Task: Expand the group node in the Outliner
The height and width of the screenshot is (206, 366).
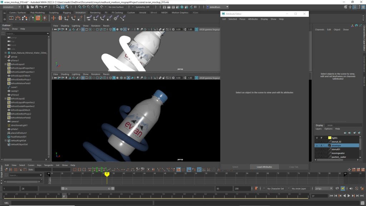Action: (x=6, y=57)
